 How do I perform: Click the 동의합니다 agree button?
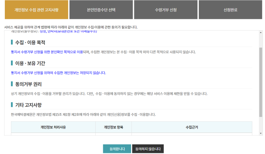pyautogui.click(x=117, y=149)
